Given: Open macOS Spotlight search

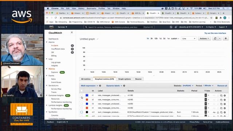Looking at the screenshot, I should tap(223, 8).
